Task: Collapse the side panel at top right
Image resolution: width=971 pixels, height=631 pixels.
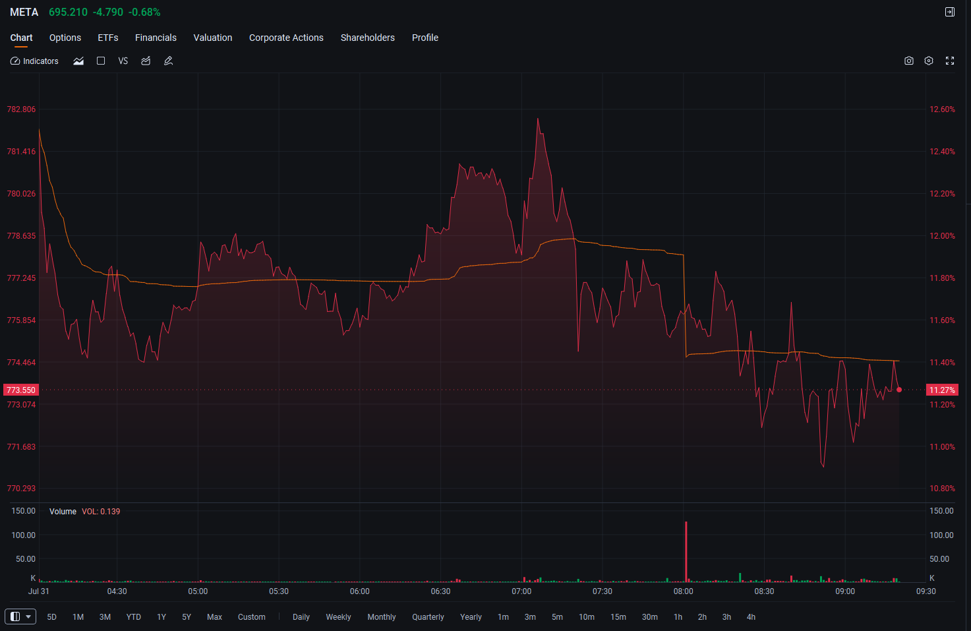Action: point(950,12)
